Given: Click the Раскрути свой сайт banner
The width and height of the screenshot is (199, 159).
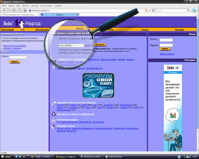Looking at the screenshot, I should pos(98,85).
